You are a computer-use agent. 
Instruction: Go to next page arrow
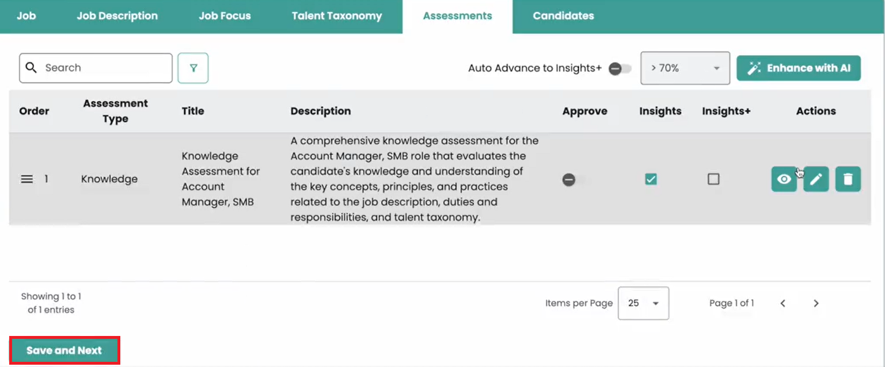[816, 303]
